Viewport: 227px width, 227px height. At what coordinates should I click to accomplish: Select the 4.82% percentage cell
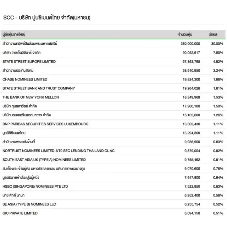[218, 61]
